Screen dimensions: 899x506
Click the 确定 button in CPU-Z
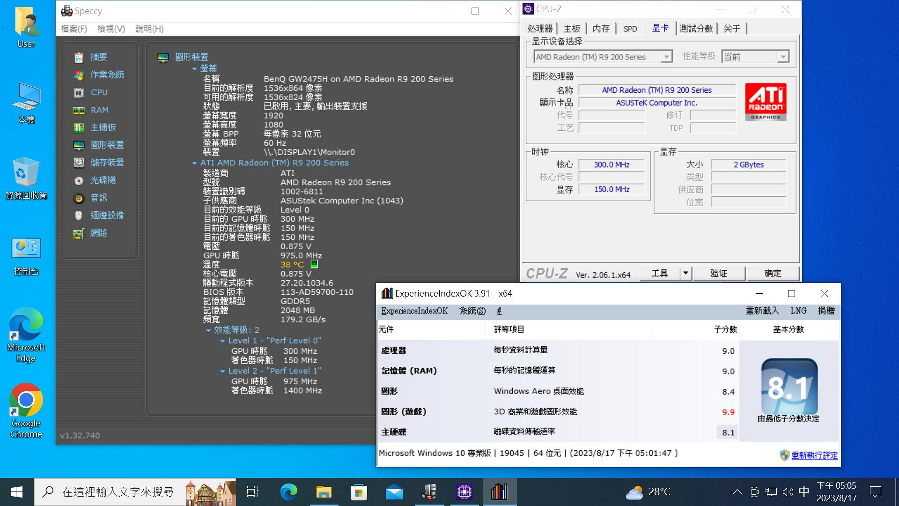(773, 273)
